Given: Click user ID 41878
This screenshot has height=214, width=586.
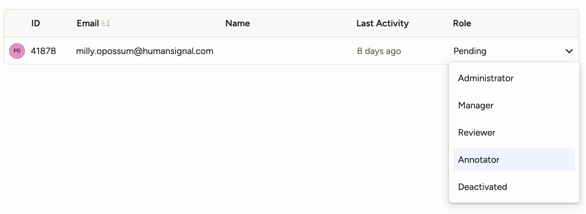Looking at the screenshot, I should pos(43,51).
